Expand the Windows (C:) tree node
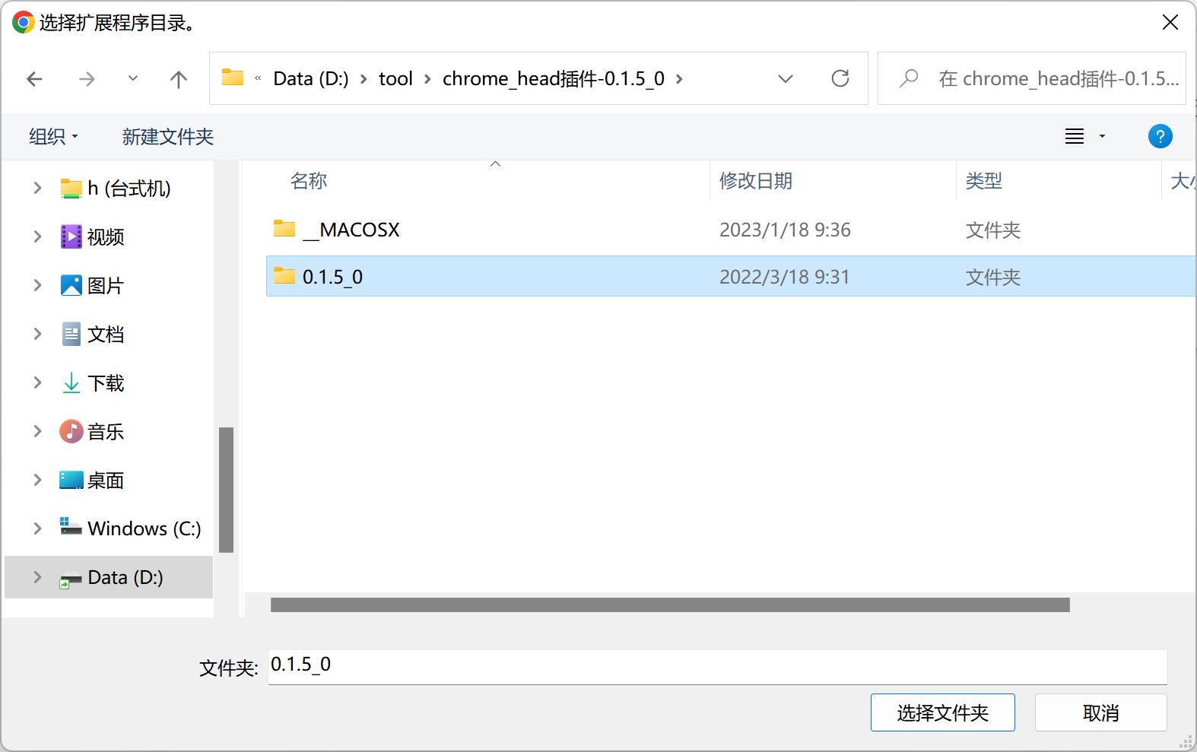1197x752 pixels. pos(37,528)
